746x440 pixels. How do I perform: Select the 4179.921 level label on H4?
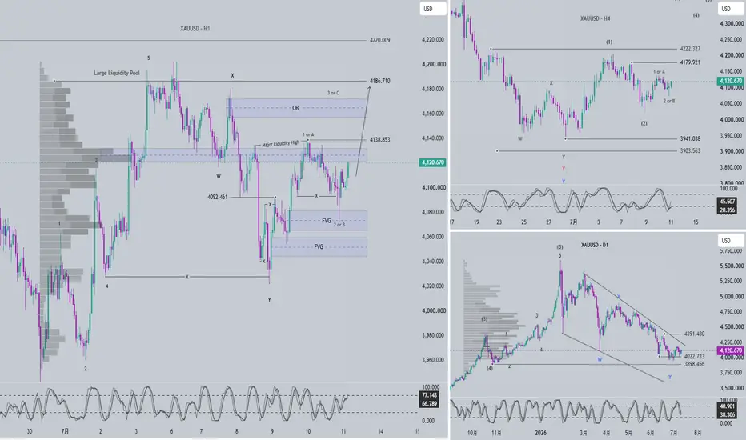pos(690,62)
